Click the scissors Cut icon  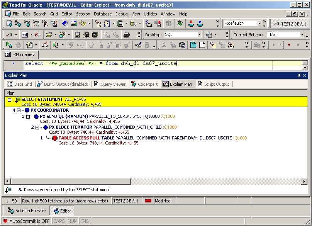(x=164, y=45)
